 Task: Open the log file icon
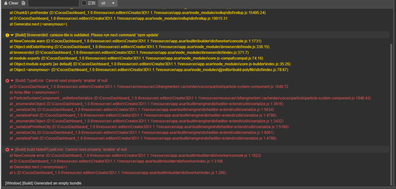[23, 3]
